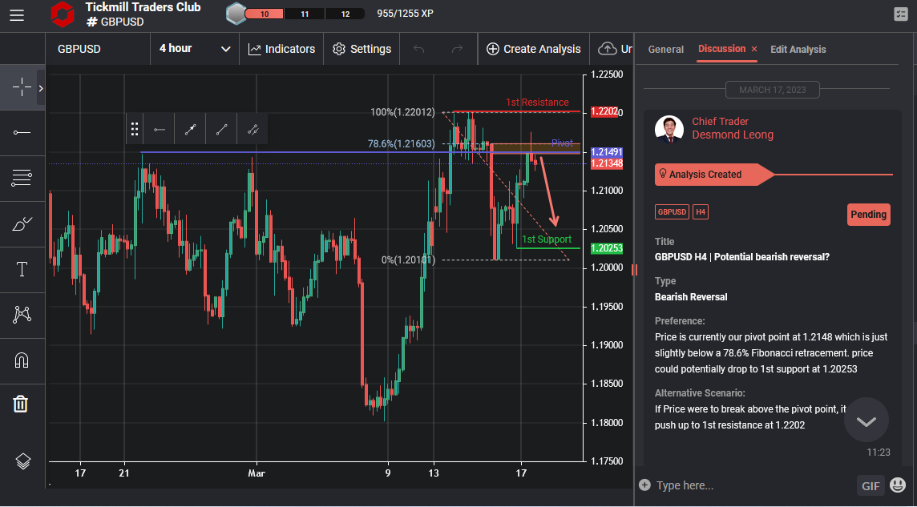
Task: Click the XP level badge hexagon
Action: click(x=236, y=14)
